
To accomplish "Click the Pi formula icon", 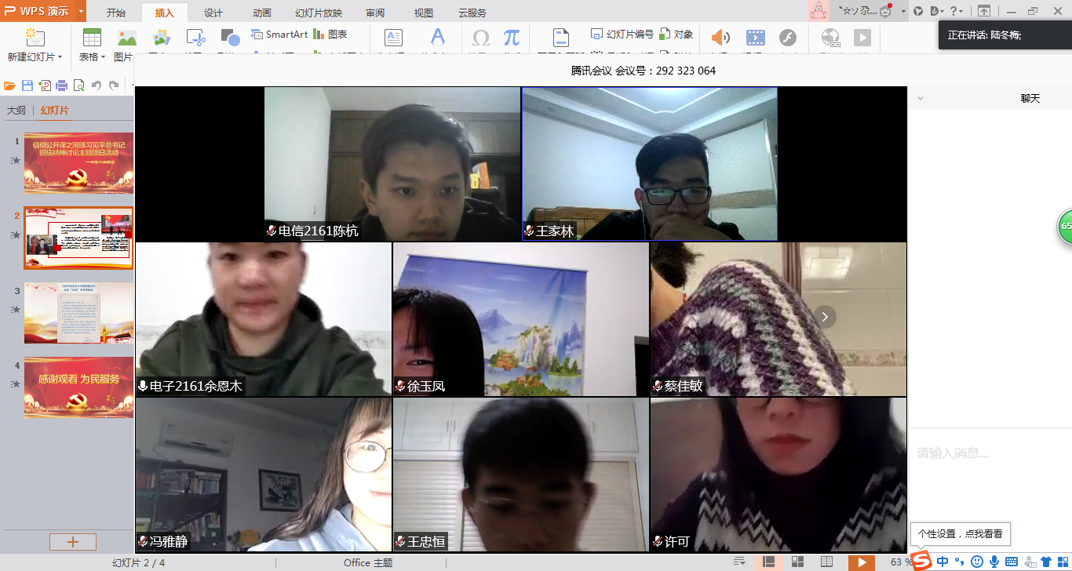I will tap(512, 38).
